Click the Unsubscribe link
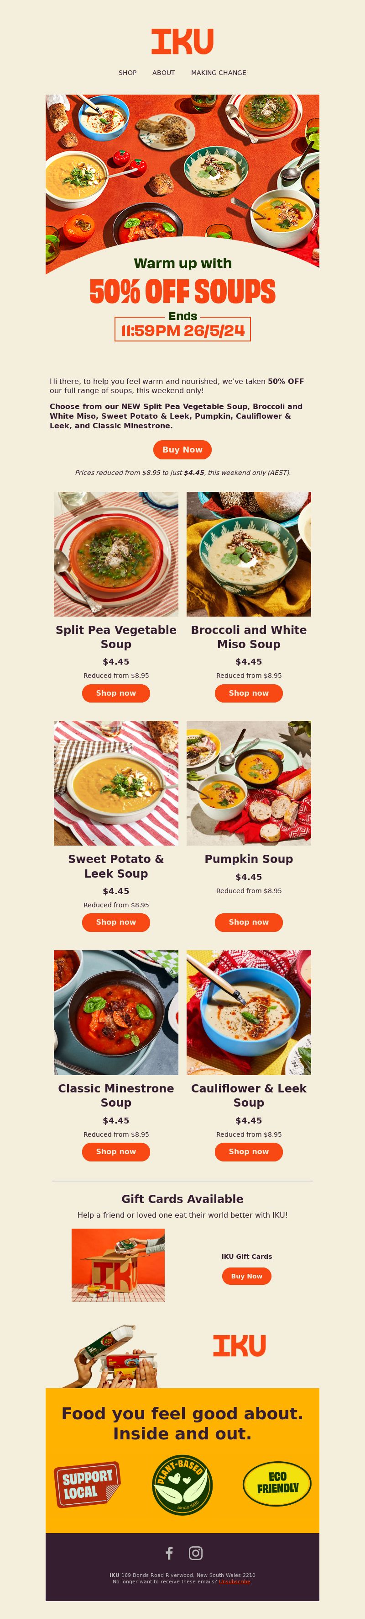This screenshot has height=1619, width=365. 235,1582
